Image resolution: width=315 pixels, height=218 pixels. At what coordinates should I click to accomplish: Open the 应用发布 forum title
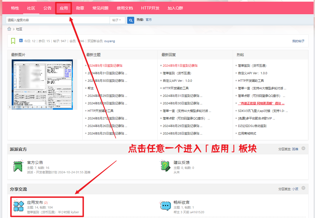[35, 202]
